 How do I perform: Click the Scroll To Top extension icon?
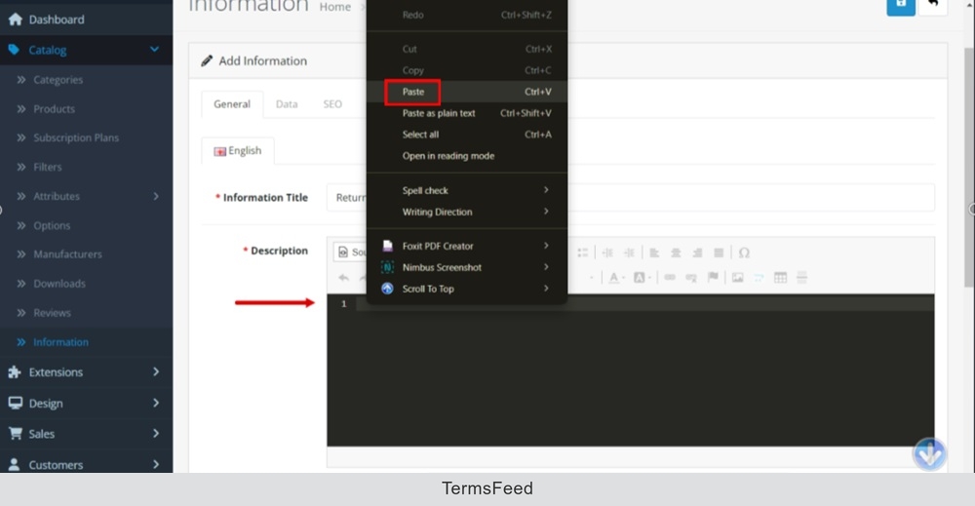tap(387, 289)
